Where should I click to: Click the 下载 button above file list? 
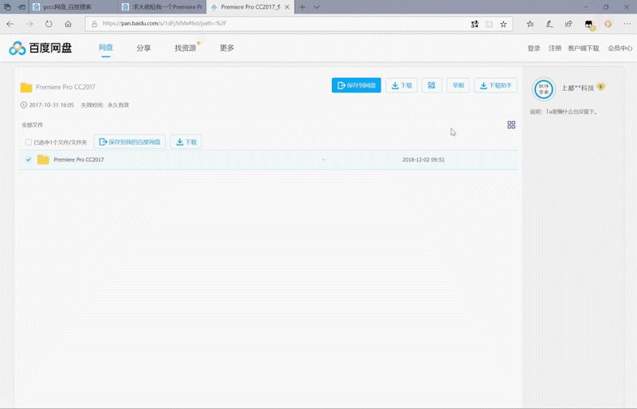coord(186,142)
